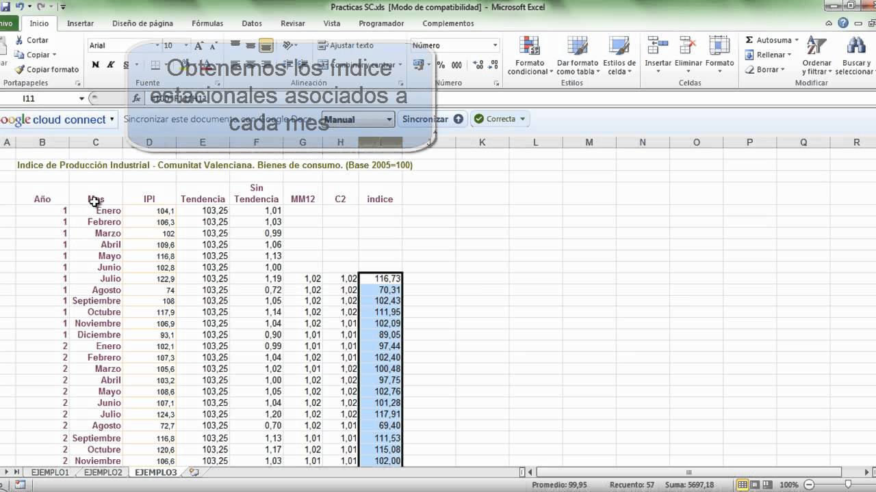This screenshot has height=492, width=876.
Task: Open the Fórmulas ribbon tab
Action: 207,23
